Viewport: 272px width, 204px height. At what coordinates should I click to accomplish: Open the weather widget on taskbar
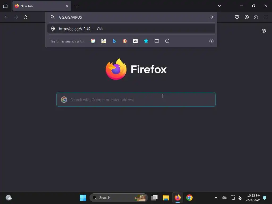8,198
